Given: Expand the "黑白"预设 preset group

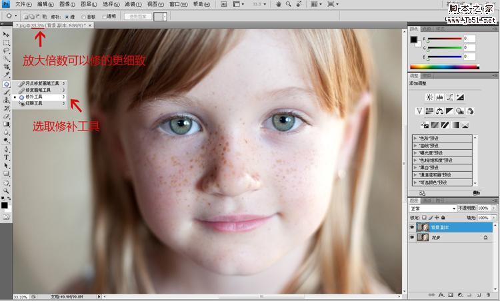Looking at the screenshot, I should coord(442,168).
